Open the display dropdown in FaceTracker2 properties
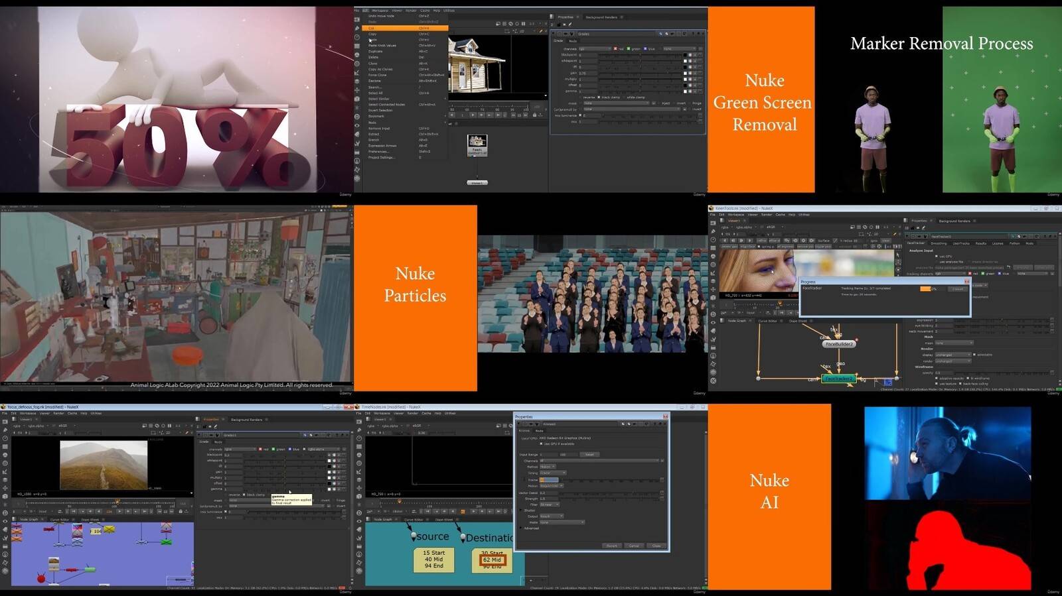This screenshot has height=596, width=1062. (953, 355)
